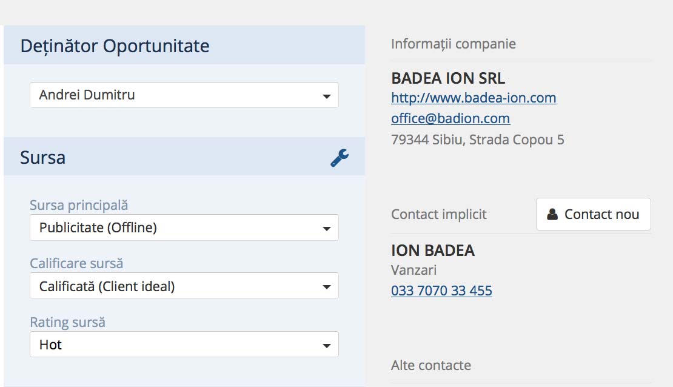
Task: Open the Calificare sursă dropdown
Action: (184, 286)
